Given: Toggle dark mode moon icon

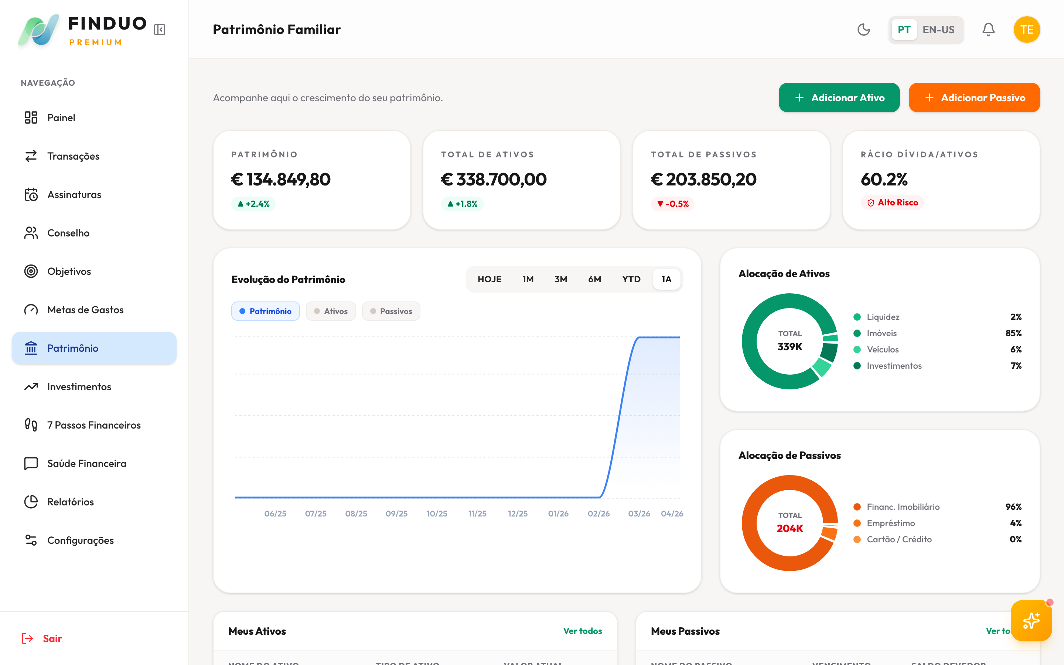Looking at the screenshot, I should [x=863, y=30].
